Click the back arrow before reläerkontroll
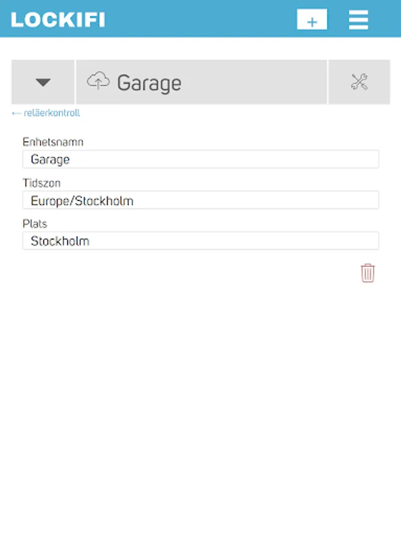The height and width of the screenshot is (535, 401). [x=17, y=114]
